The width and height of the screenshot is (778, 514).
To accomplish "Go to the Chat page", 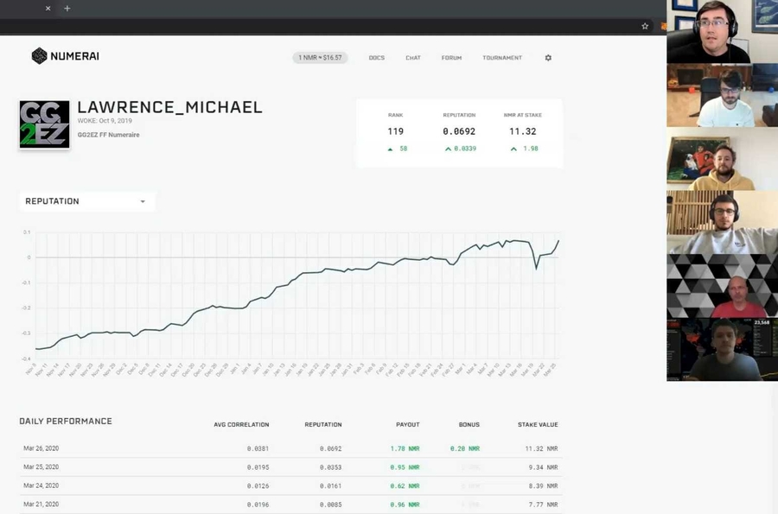I will [x=413, y=58].
